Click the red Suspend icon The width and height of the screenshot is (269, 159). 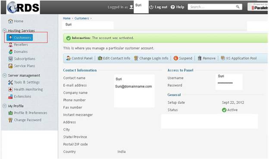click(176, 58)
